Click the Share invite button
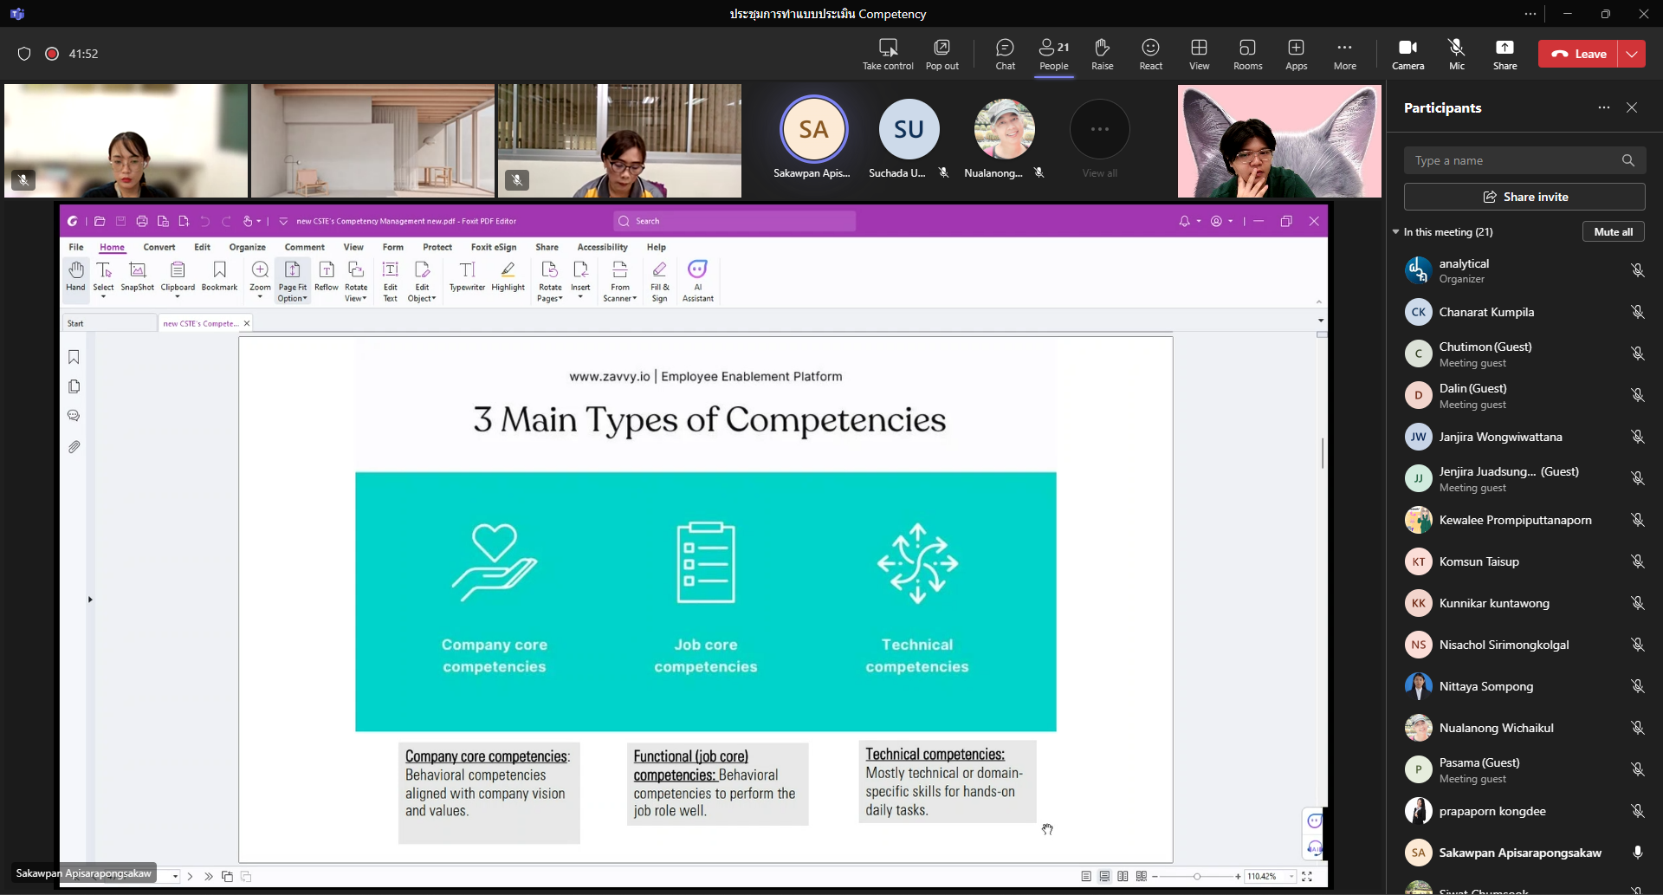Viewport: 1663px width, 895px height. click(1524, 197)
